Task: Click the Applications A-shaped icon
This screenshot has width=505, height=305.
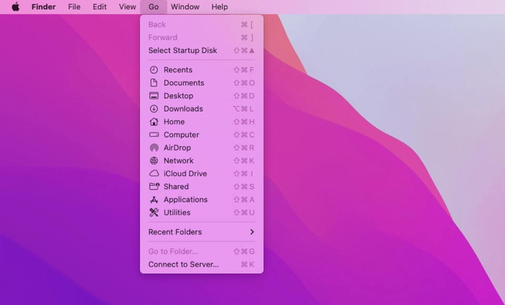Action: coord(154,199)
